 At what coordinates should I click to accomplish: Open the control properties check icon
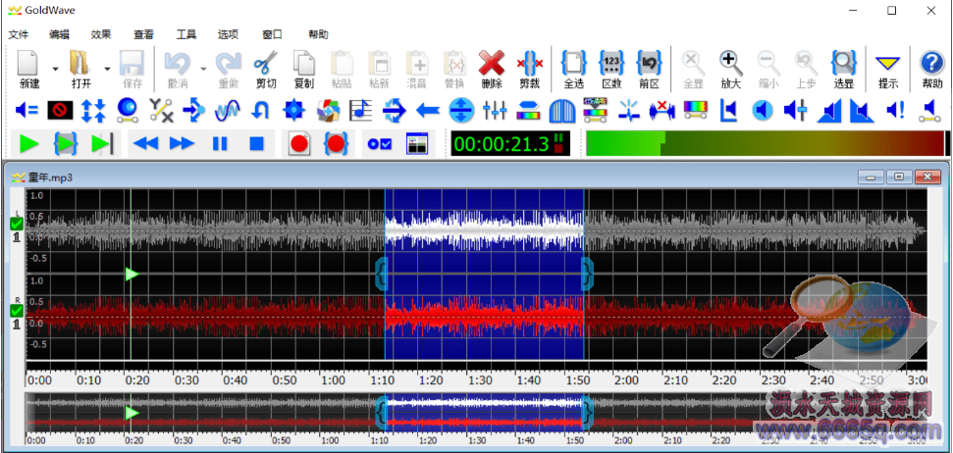[x=380, y=144]
